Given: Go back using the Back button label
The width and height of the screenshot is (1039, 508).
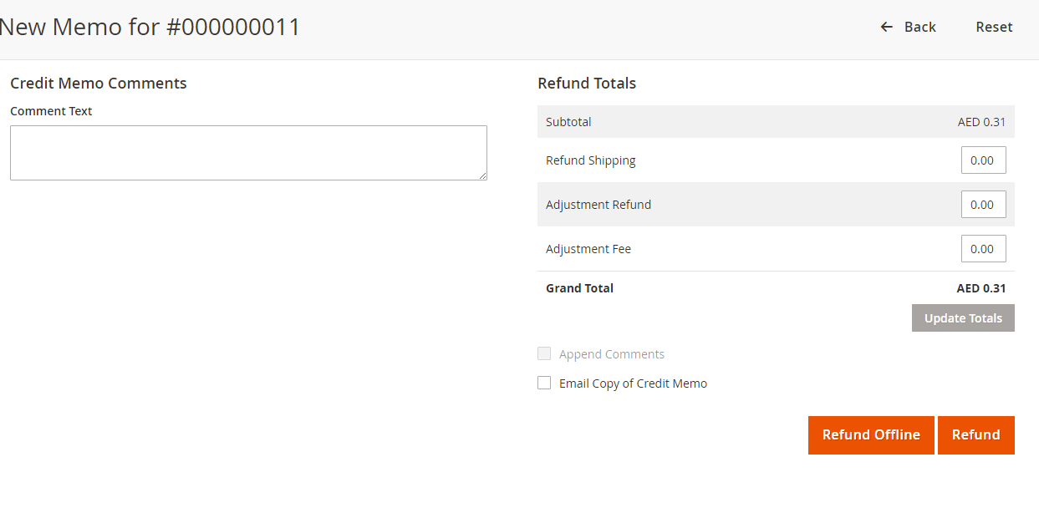Looking at the screenshot, I should point(919,28).
